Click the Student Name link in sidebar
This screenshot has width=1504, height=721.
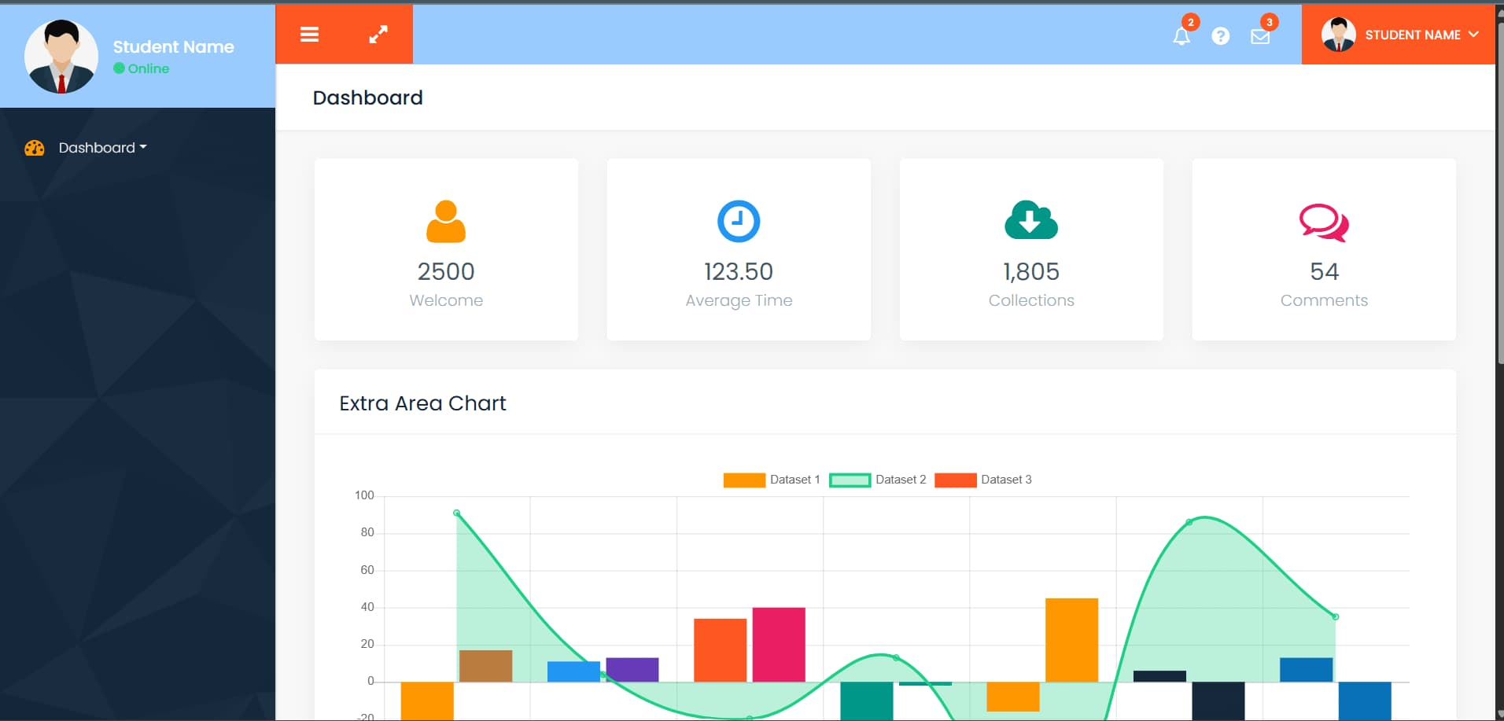point(173,47)
